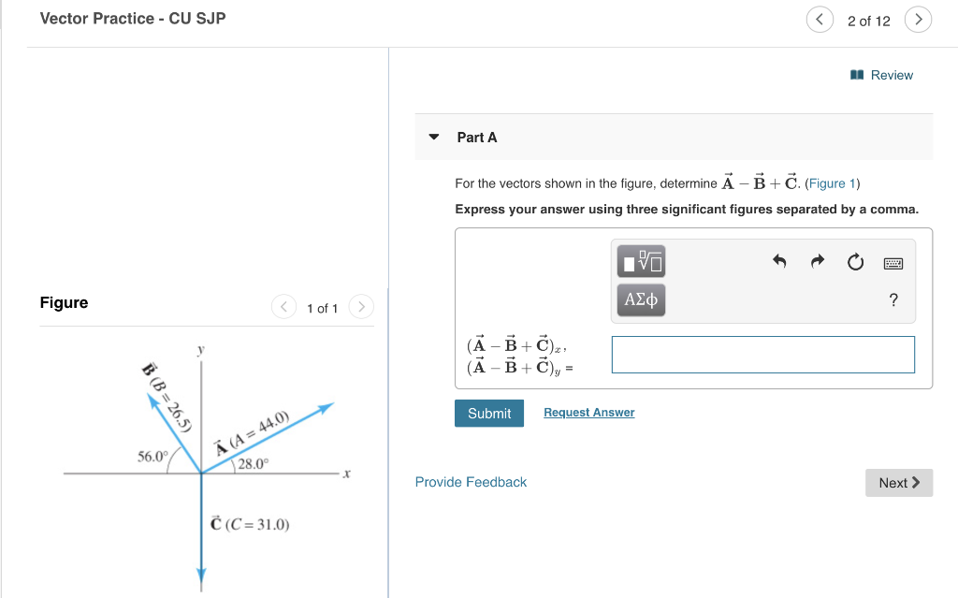
Task: Select the Figure section heading
Action: pos(64,302)
